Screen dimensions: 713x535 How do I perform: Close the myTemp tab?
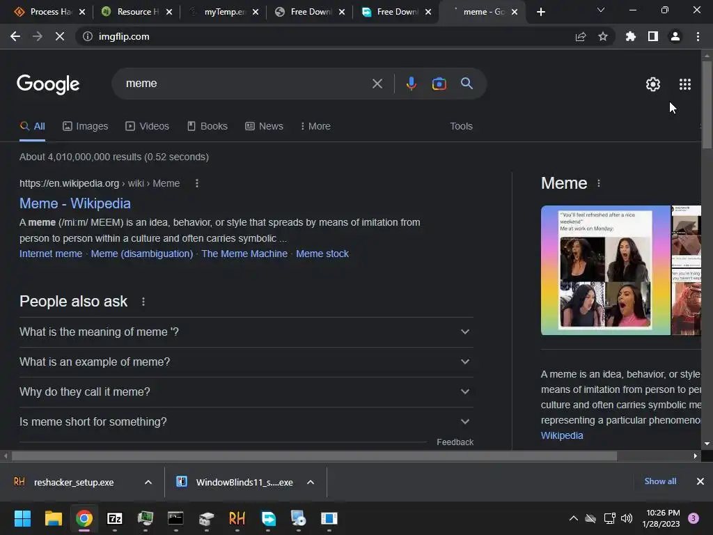click(256, 12)
